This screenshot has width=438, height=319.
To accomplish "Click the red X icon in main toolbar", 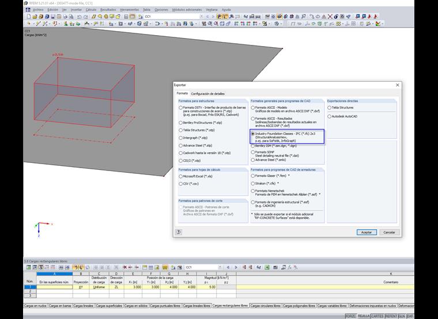I will point(330,17).
